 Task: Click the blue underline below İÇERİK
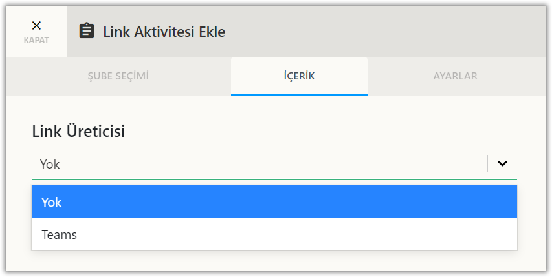pos(299,94)
